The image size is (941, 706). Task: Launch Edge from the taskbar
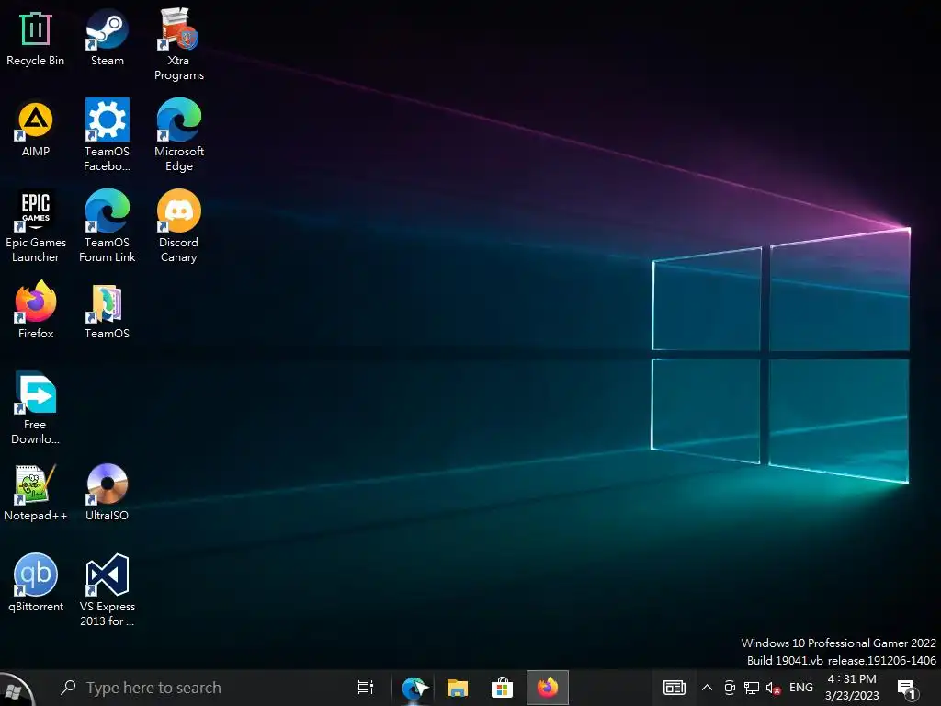point(414,688)
